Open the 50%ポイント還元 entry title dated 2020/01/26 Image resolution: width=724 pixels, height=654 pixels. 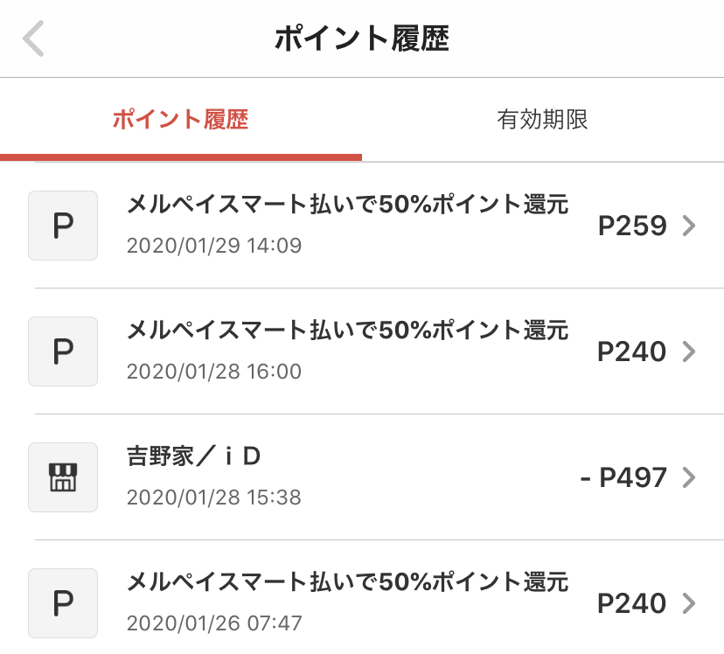[348, 581]
